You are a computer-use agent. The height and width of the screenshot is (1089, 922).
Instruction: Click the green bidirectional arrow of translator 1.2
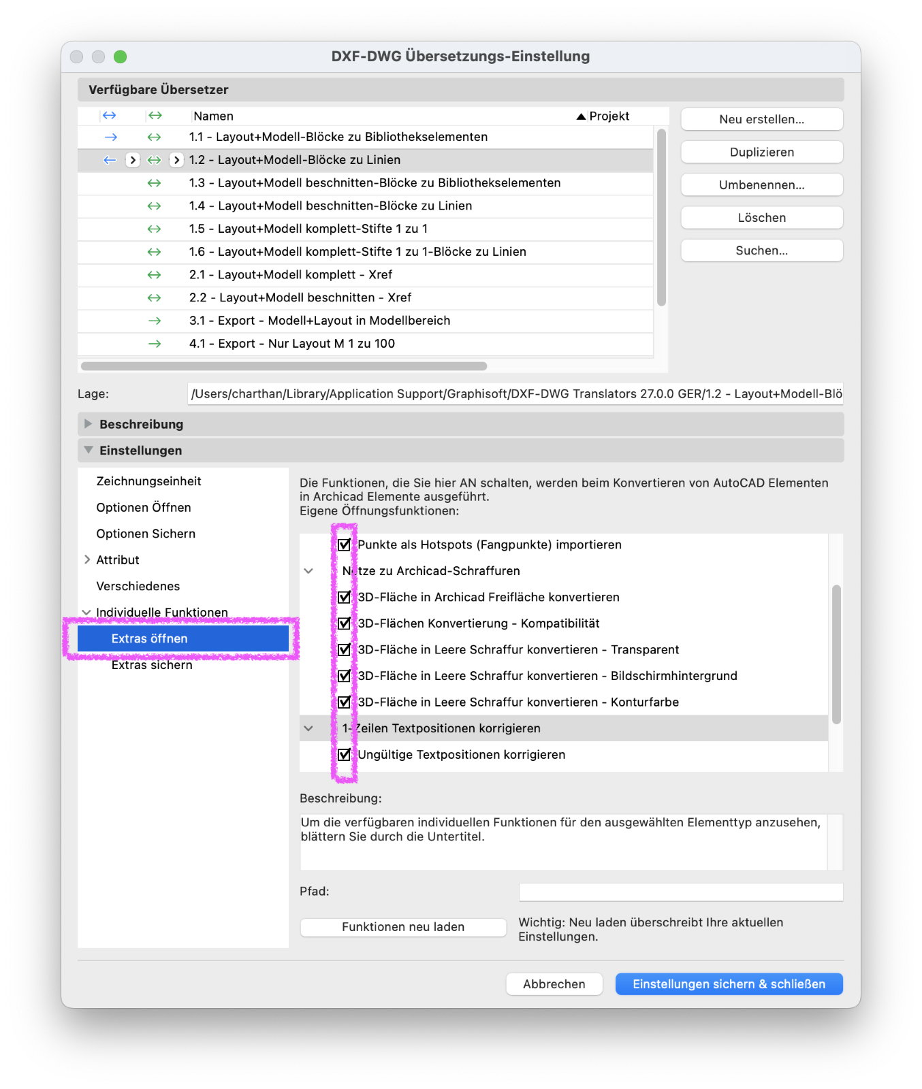coord(155,160)
